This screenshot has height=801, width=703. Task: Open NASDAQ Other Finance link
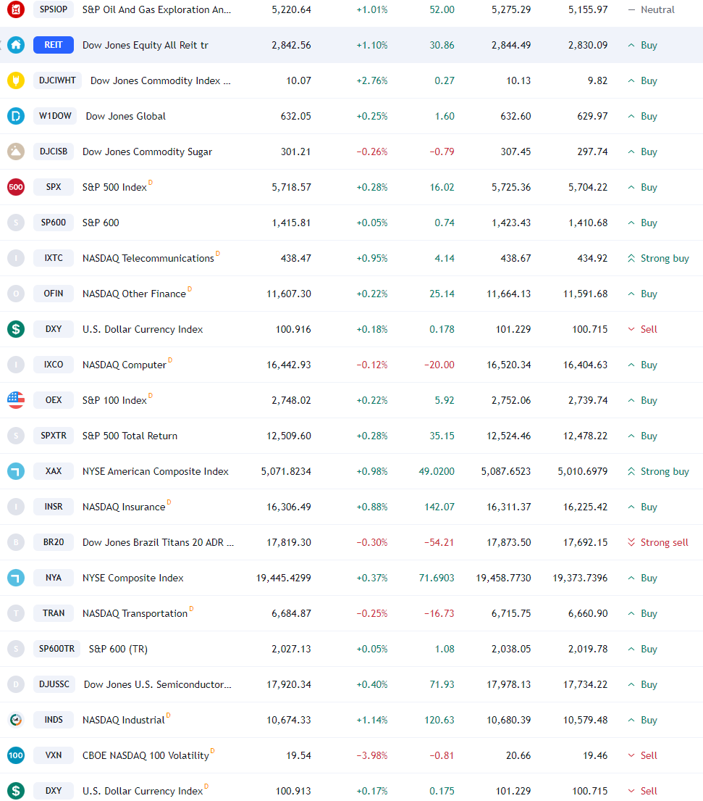[x=134, y=294]
